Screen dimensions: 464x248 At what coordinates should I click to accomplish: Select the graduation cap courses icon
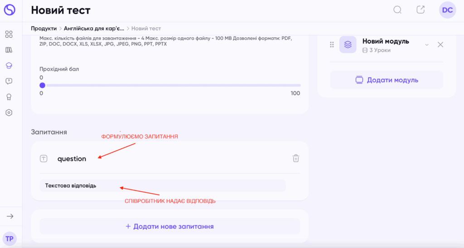[9, 66]
